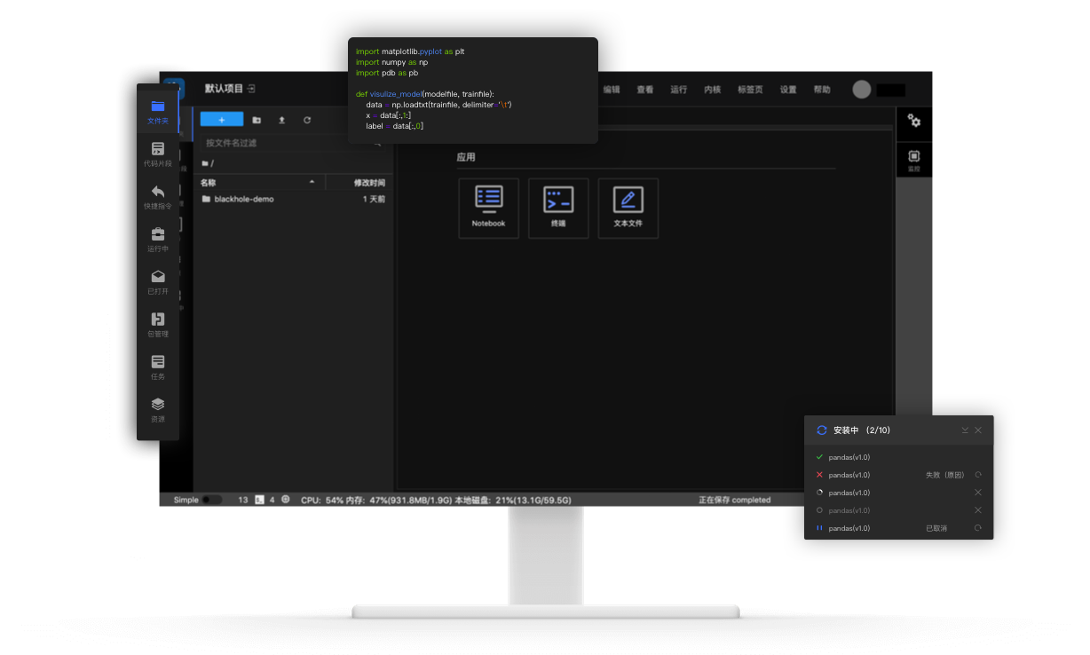Open the 运行 run menu
1090x655 pixels.
pos(679,90)
